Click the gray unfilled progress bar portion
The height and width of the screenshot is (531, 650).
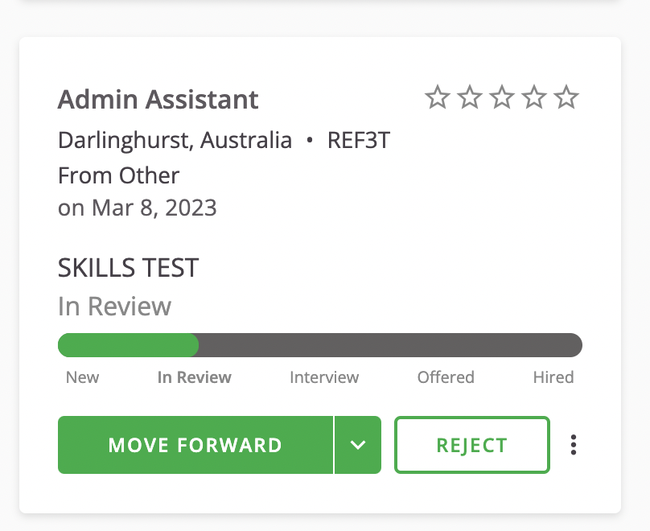coord(390,345)
